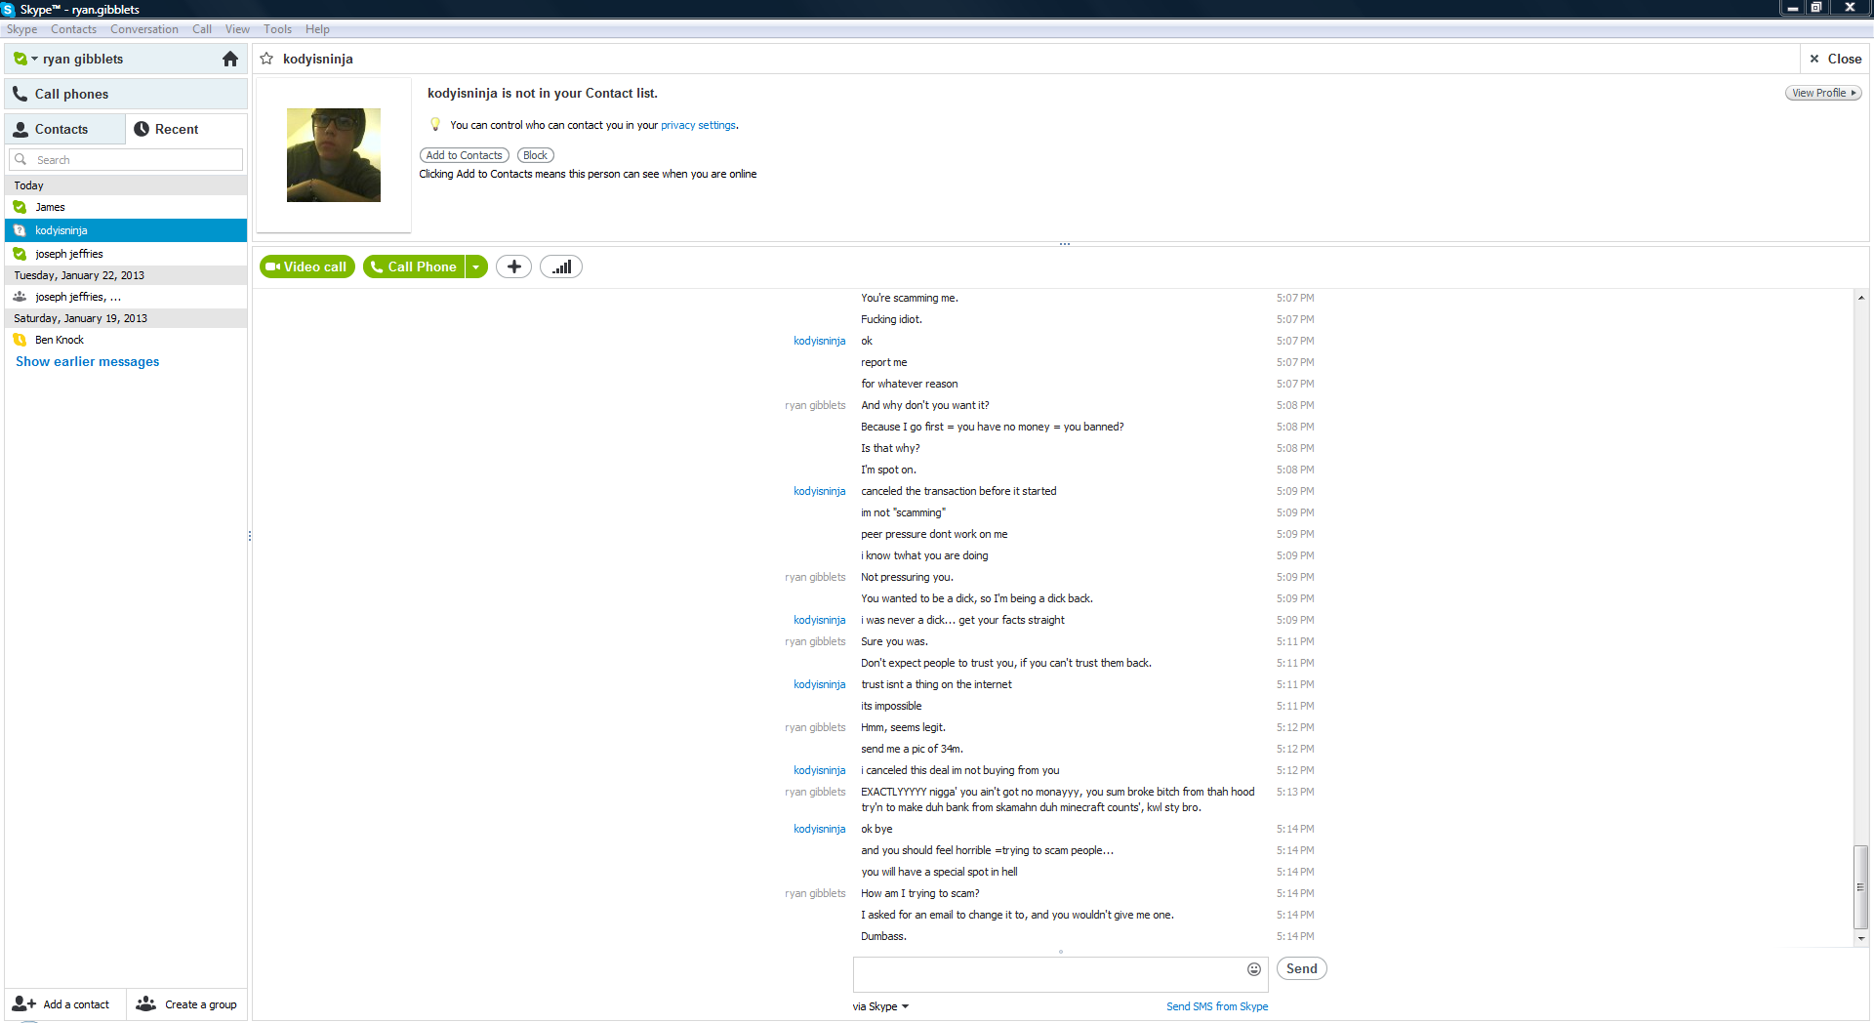This screenshot has height=1023, width=1874.
Task: Open the View menu
Action: click(237, 29)
